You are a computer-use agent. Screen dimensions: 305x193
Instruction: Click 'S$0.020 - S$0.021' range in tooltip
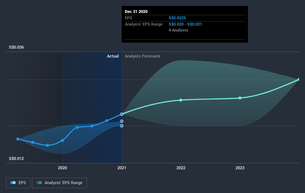click(x=185, y=24)
